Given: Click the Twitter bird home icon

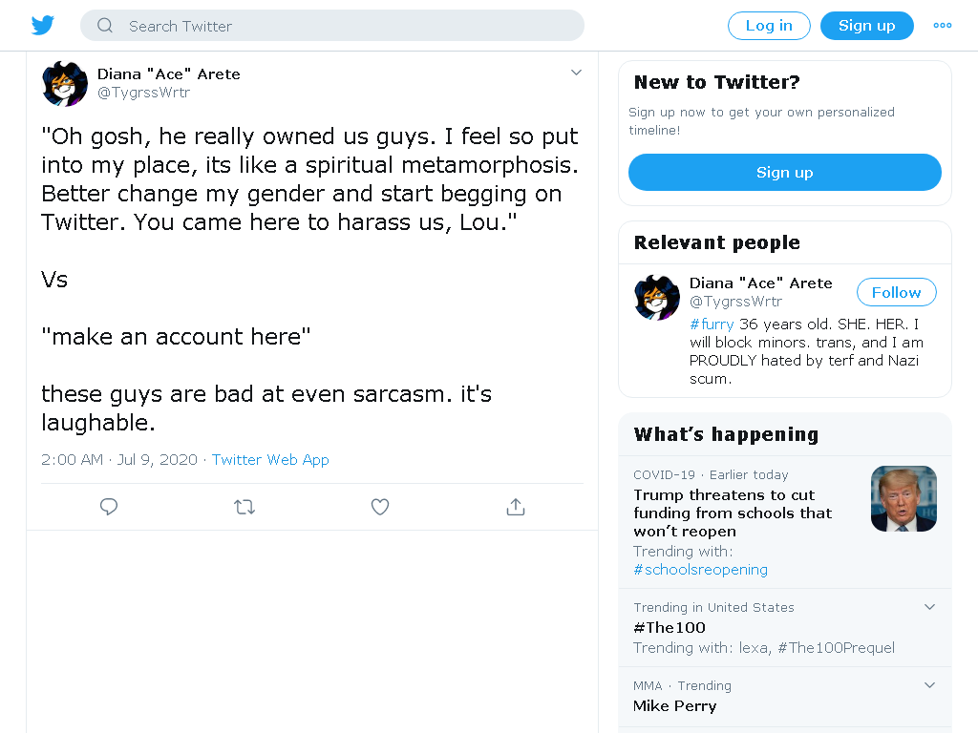Looking at the screenshot, I should coord(43,26).
